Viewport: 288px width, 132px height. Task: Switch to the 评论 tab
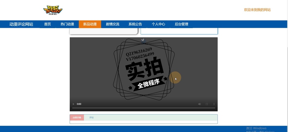click(91, 118)
